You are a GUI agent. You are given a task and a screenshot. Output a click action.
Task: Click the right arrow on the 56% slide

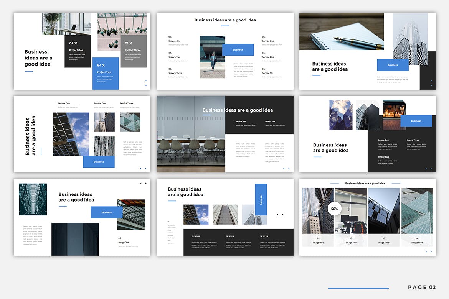point(431,251)
